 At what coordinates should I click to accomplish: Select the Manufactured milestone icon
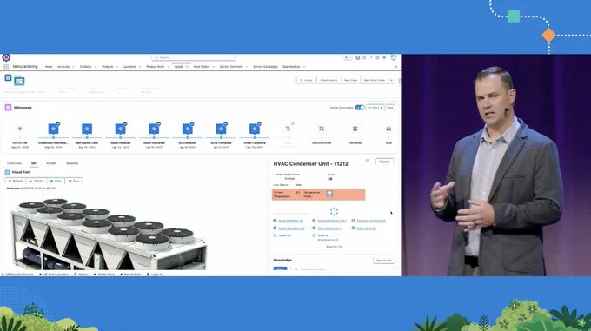[322, 129]
